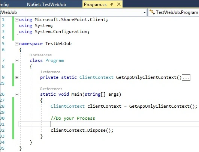Image resolution: width=199 pixels, height=152 pixels.
Task: Click 'Main' in the static void declaration
Action: 77,94
